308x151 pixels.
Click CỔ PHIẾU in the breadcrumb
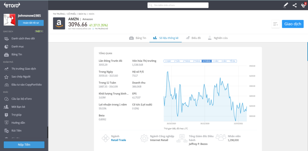(x=72, y=14)
